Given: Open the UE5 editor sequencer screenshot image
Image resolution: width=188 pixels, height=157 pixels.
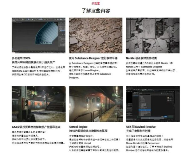Looking at the screenshot, I should tap(153, 104).
